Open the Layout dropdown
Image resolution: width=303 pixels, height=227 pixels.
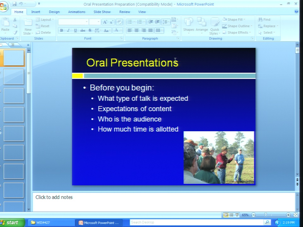(x=45, y=20)
